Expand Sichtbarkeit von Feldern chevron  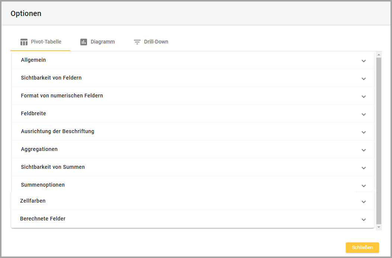click(x=363, y=79)
